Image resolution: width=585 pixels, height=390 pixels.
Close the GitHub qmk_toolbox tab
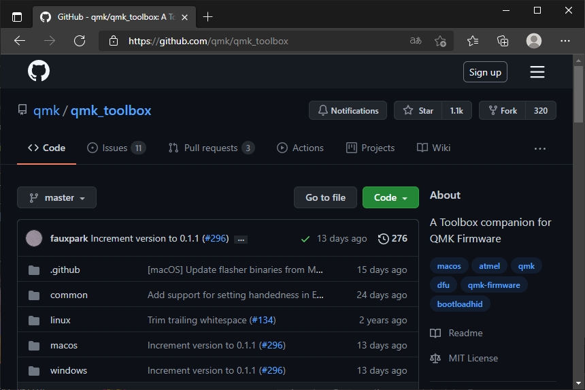pyautogui.click(x=184, y=17)
